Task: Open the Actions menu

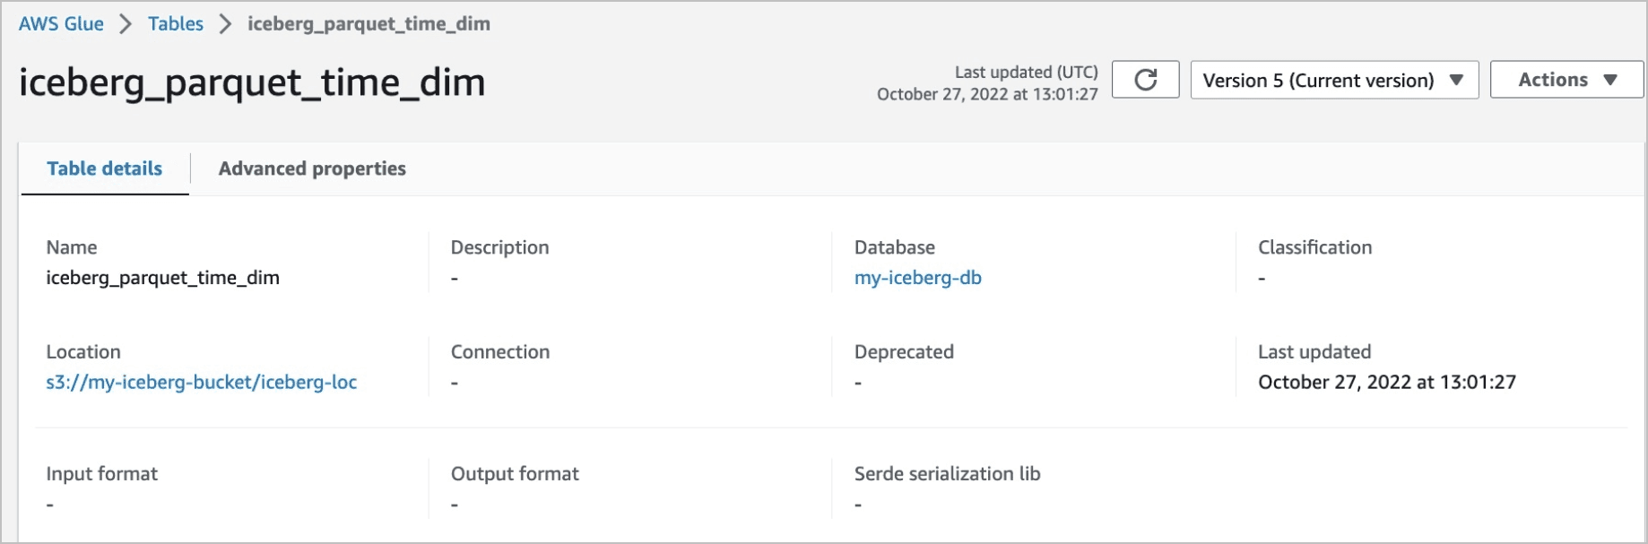Action: 1565,79
